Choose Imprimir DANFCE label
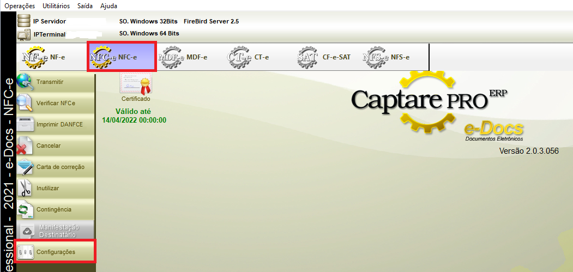 click(x=59, y=124)
